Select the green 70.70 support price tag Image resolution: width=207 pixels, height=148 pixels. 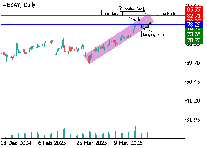click(194, 40)
